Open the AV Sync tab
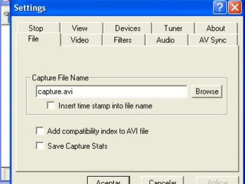245x184 pixels. [213, 40]
